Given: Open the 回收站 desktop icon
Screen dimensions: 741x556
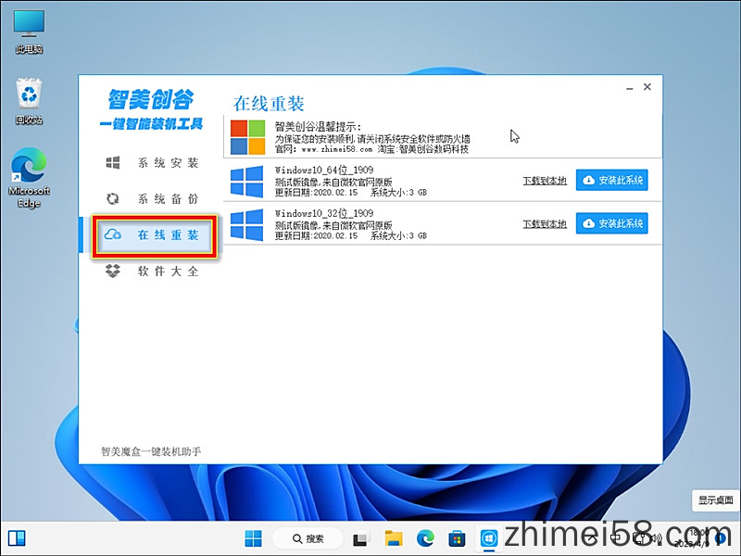Looking at the screenshot, I should pos(29,101).
